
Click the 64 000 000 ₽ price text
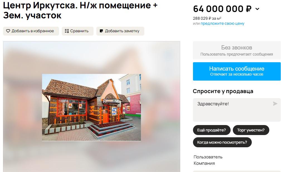(x=222, y=9)
